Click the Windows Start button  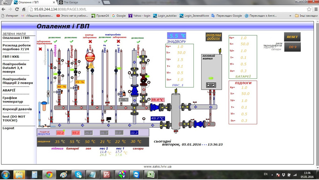point(6,175)
